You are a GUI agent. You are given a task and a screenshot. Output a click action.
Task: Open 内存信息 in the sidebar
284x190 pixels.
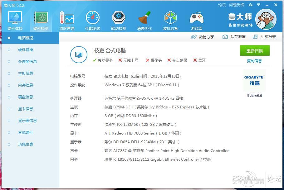point(31,85)
